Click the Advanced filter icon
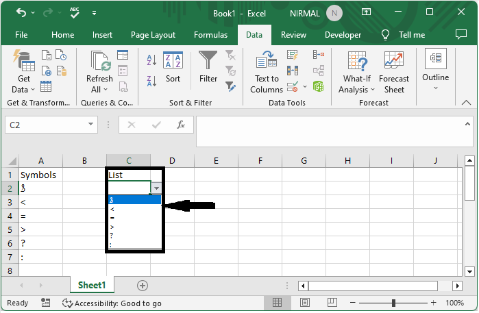 point(230,86)
